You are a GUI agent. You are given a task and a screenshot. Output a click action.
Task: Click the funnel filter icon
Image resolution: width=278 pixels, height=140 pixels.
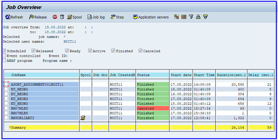point(191,17)
